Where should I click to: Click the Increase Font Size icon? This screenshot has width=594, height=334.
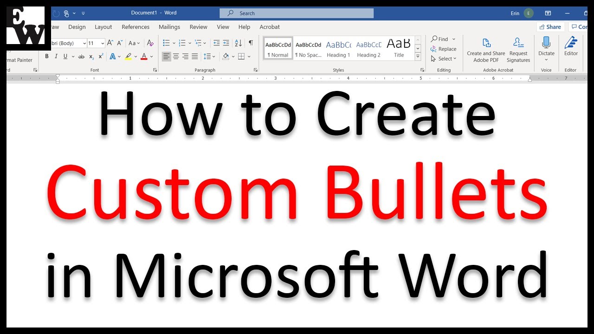pyautogui.click(x=110, y=43)
